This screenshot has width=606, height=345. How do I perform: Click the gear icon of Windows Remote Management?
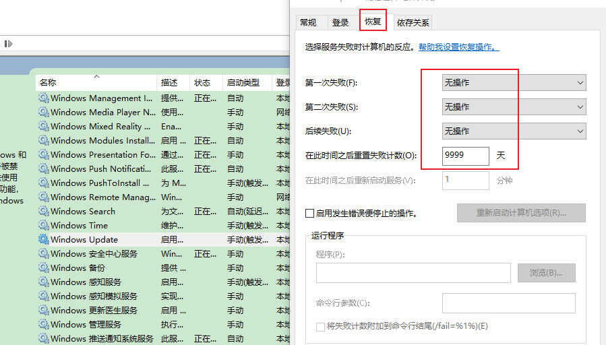44,197
